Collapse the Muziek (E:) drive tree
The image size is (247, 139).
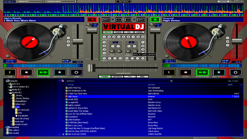pyautogui.click(x=8, y=92)
